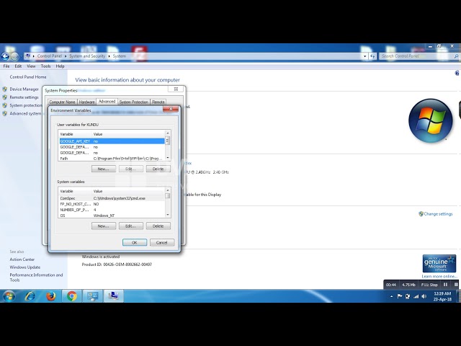
Task: Click the Device Manager shield icon
Action: 5,89
